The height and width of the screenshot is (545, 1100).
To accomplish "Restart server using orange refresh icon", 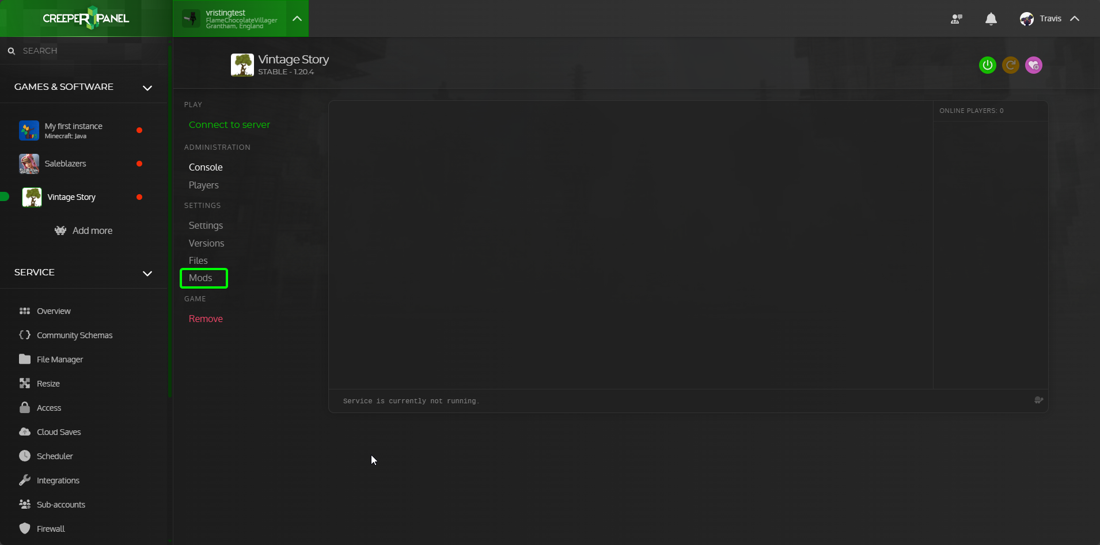I will (1011, 65).
